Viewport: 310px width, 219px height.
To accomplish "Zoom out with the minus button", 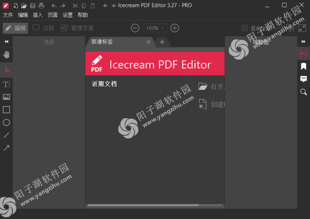I will tap(135, 28).
